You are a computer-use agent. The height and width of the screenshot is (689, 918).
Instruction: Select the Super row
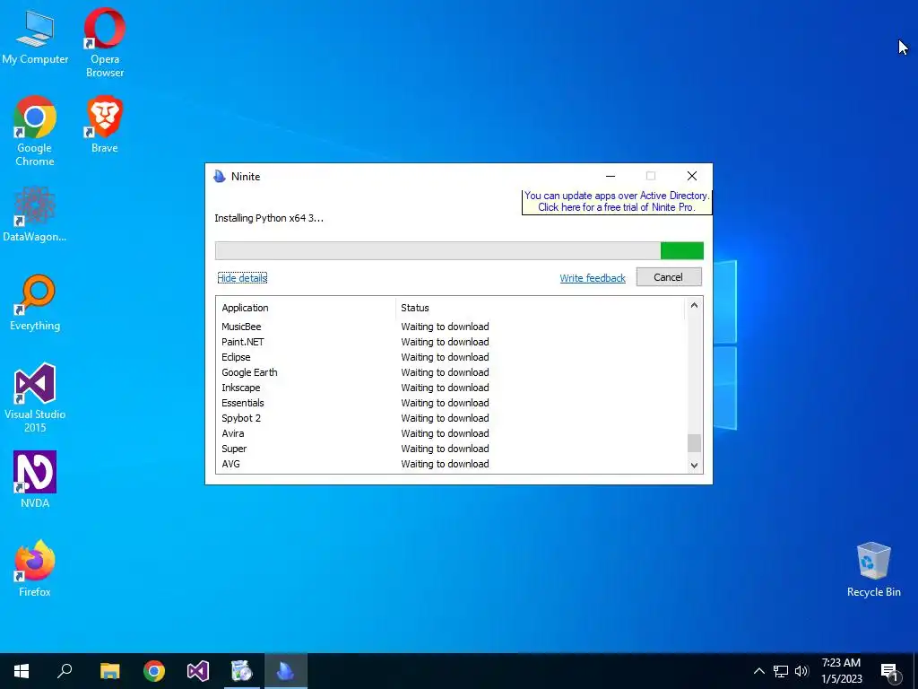(451, 449)
